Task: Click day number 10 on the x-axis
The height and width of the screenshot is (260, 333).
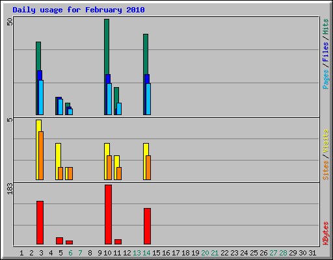Action: click(107, 253)
